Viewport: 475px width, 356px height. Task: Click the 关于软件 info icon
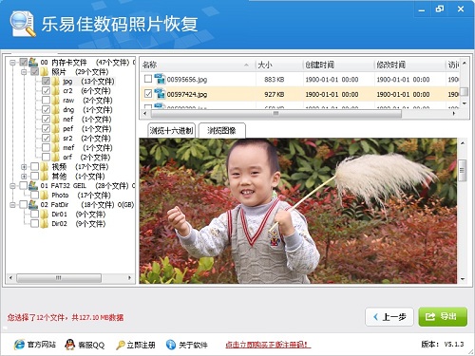(171, 345)
